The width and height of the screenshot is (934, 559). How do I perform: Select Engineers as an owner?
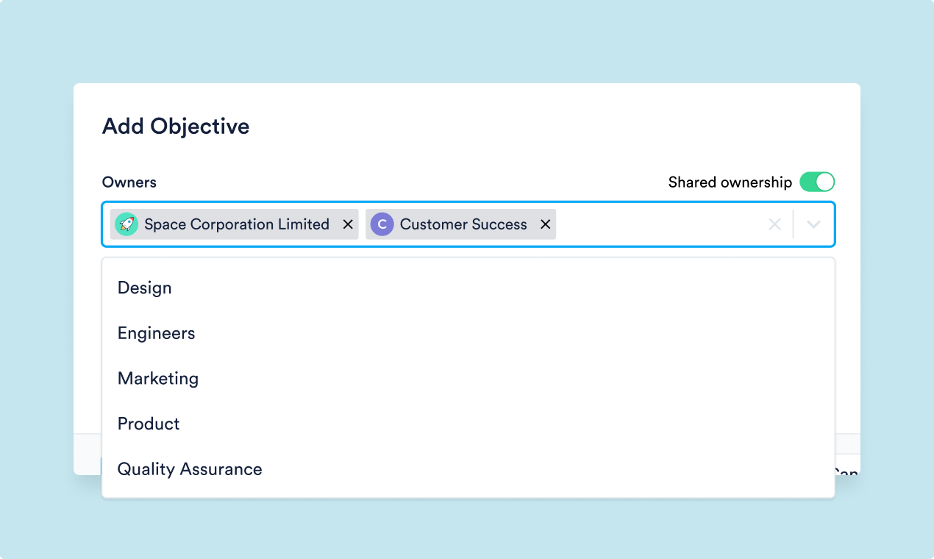click(x=156, y=333)
